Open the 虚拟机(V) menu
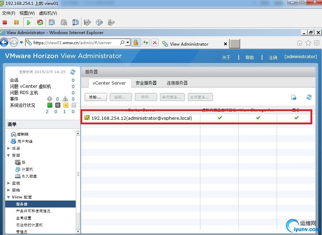This screenshot has height=235, width=322. click(x=48, y=13)
